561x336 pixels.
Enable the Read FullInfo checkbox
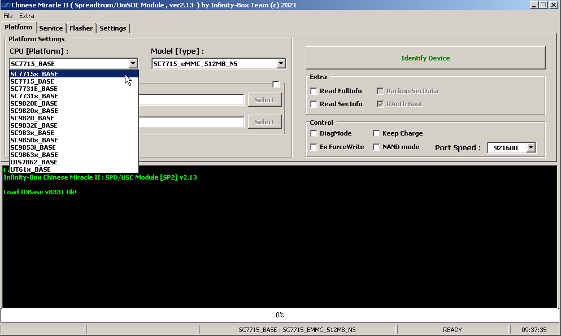point(314,91)
